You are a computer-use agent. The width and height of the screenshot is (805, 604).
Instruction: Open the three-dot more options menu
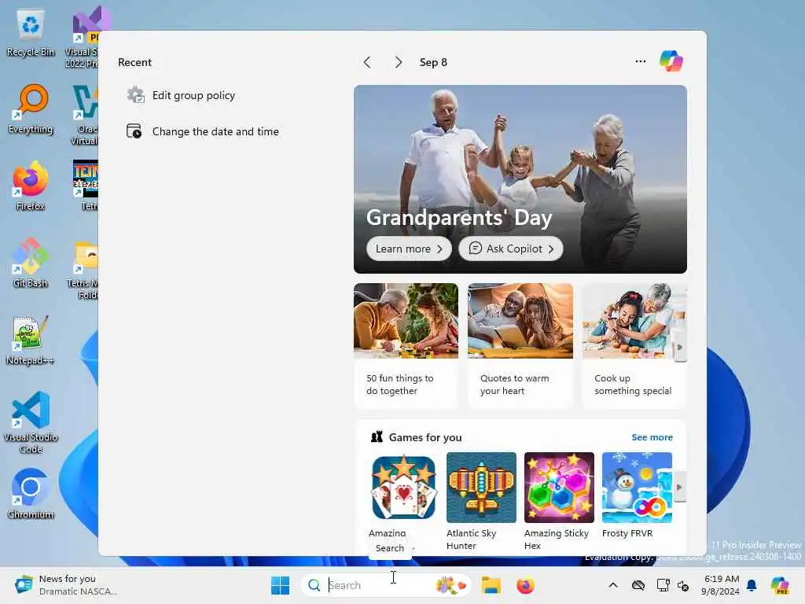pos(640,61)
